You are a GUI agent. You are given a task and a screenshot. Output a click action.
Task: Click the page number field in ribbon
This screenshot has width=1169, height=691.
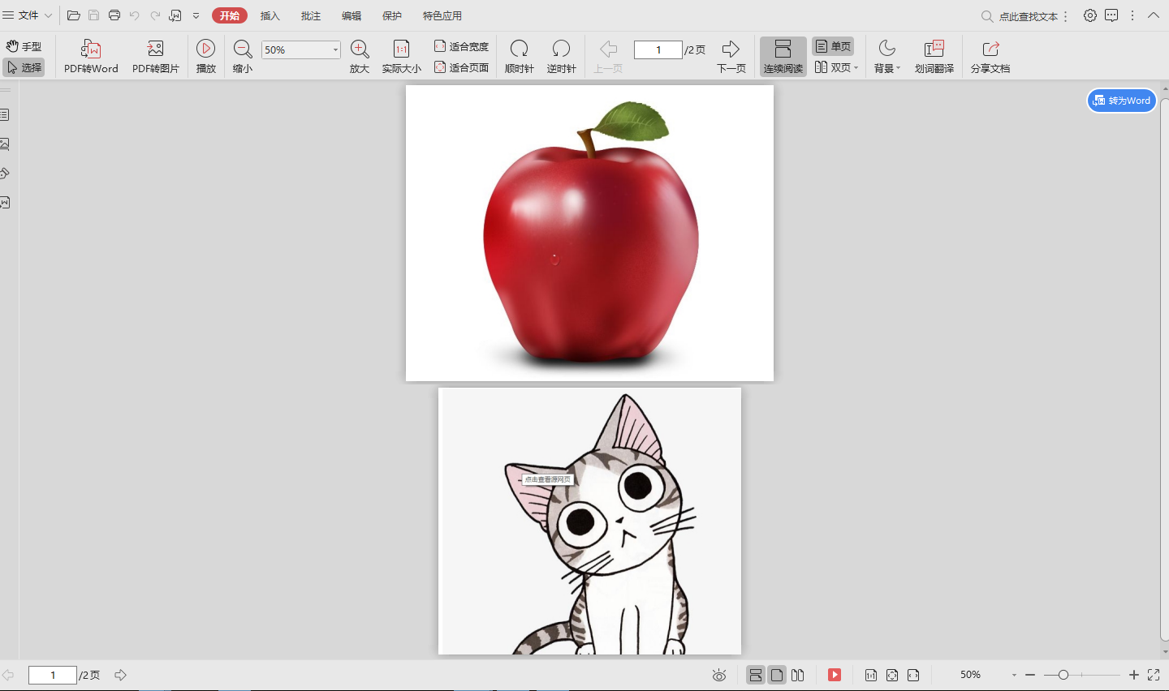[658, 49]
